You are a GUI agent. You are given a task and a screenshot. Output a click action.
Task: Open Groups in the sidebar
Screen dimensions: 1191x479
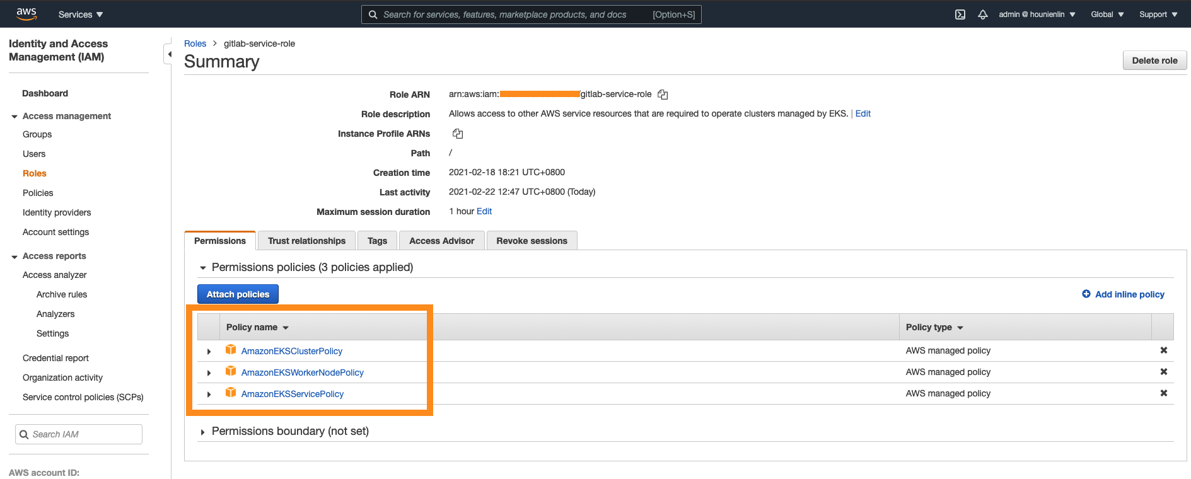[37, 134]
